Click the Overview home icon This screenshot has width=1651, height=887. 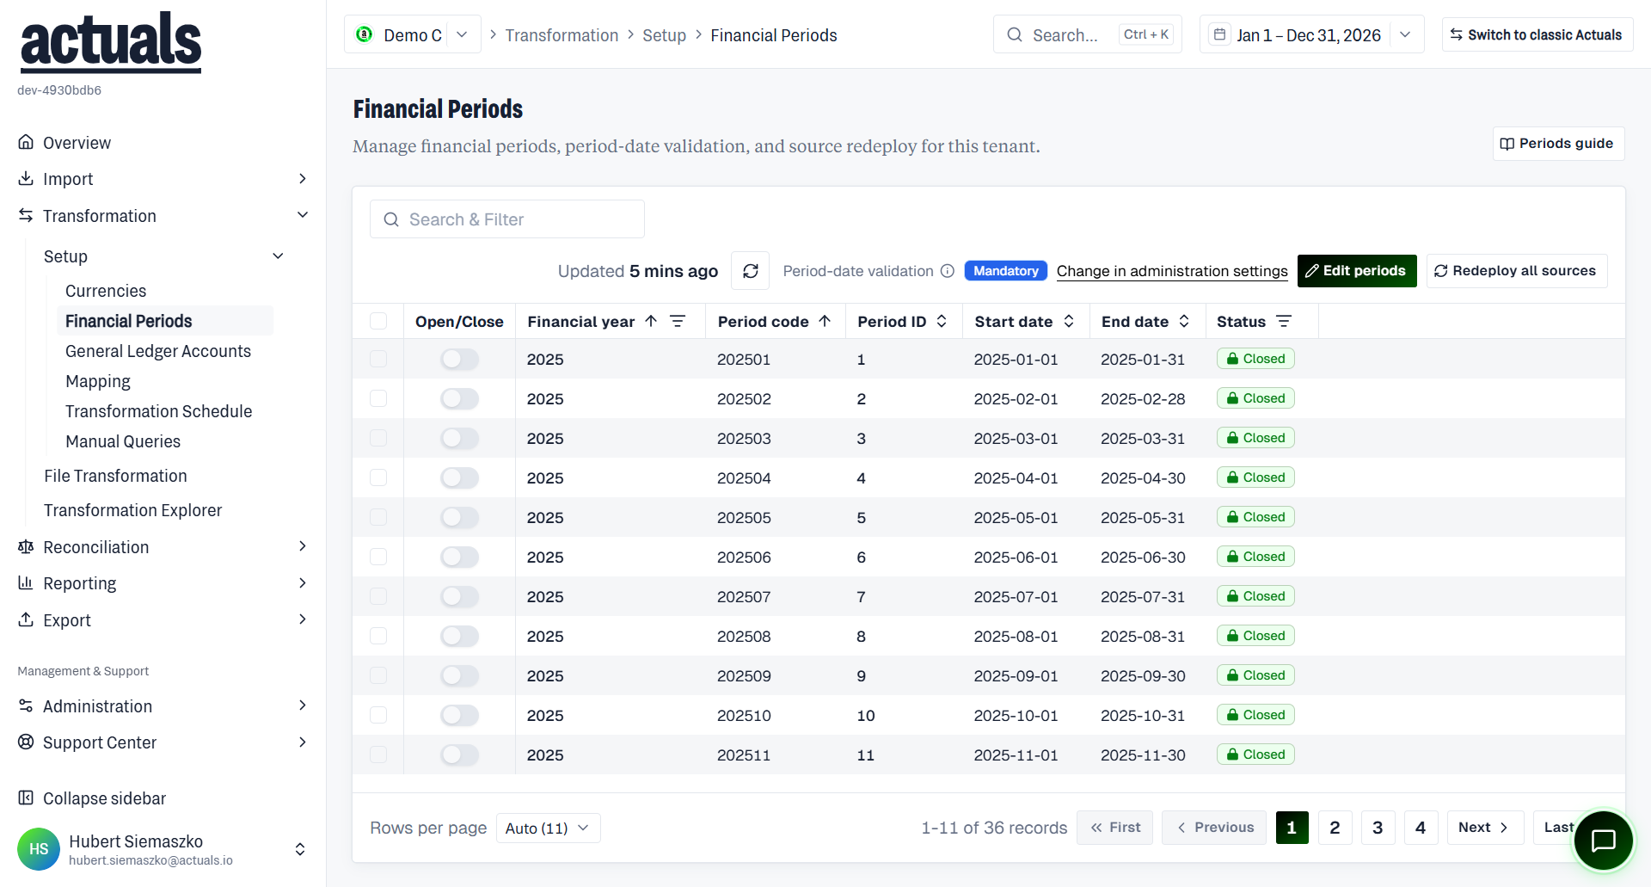coord(26,142)
